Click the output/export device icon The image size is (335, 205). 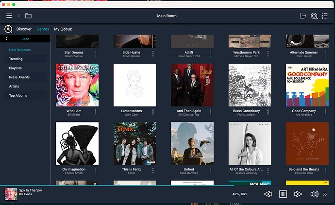[303, 16]
